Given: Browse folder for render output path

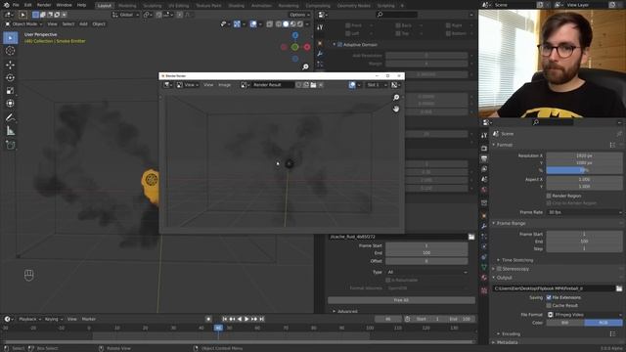Looking at the screenshot, I should coord(619,288).
